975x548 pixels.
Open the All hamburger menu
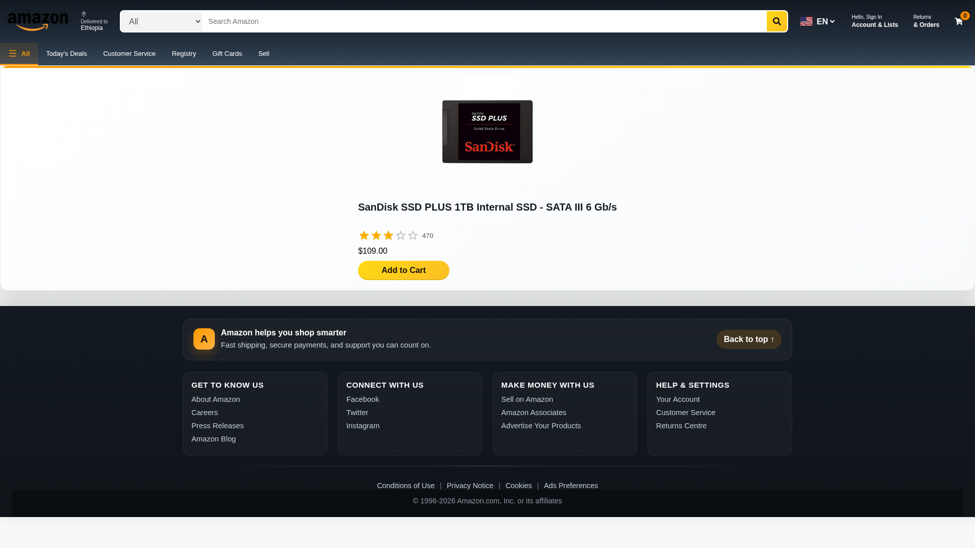[19, 53]
